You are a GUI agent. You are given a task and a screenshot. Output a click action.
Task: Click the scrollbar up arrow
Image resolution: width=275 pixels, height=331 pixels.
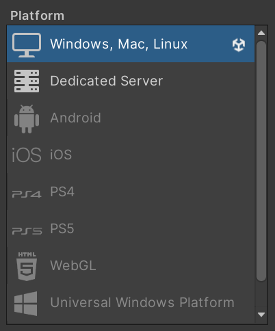click(x=261, y=33)
